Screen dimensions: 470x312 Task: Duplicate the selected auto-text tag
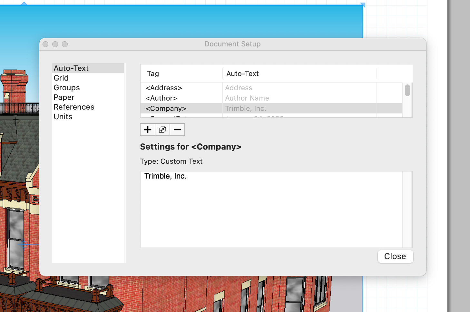click(x=162, y=130)
